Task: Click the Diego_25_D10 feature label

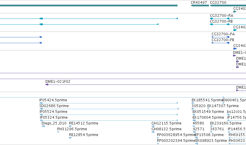Action: tap(54, 123)
